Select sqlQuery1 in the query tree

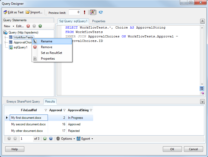pyautogui.click(x=20, y=47)
